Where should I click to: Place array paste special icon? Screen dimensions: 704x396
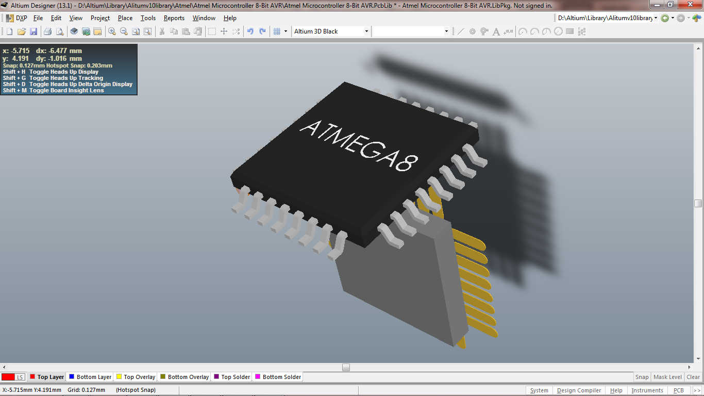click(x=582, y=31)
